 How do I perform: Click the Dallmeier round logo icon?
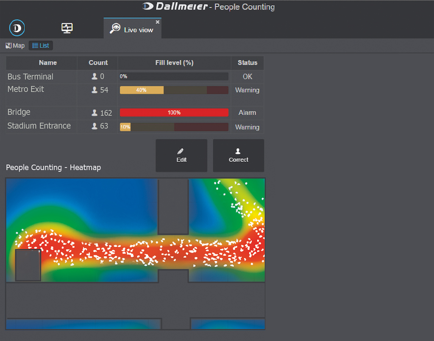17,28
